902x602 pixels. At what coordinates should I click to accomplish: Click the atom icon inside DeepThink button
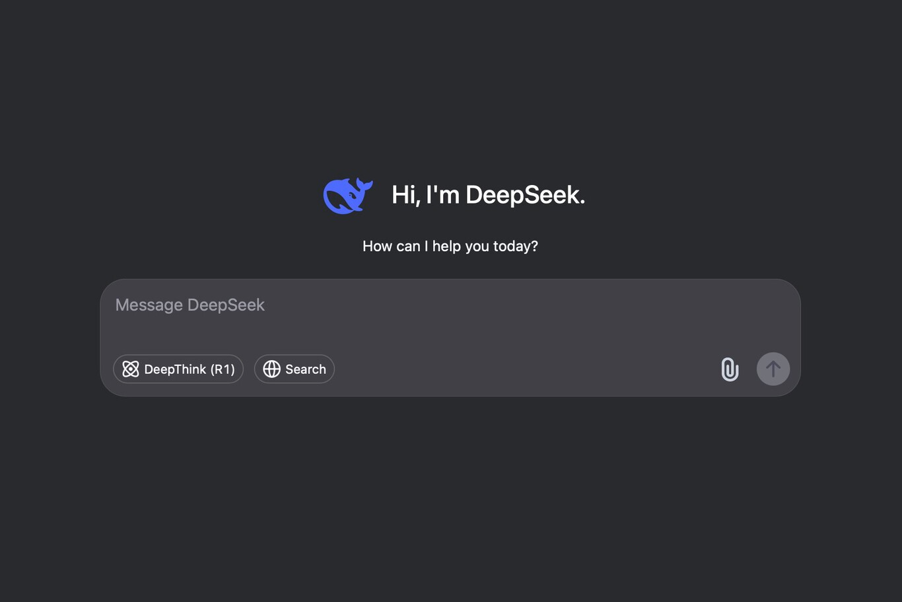(131, 369)
